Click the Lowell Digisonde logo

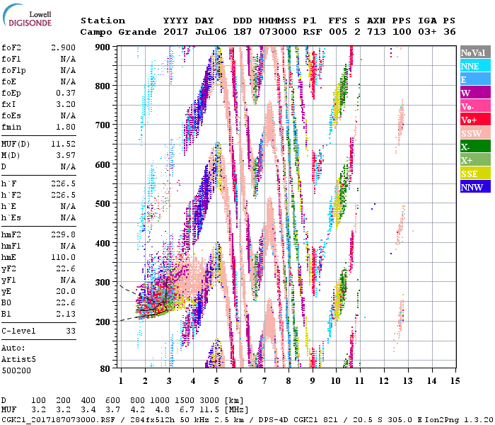[27, 15]
